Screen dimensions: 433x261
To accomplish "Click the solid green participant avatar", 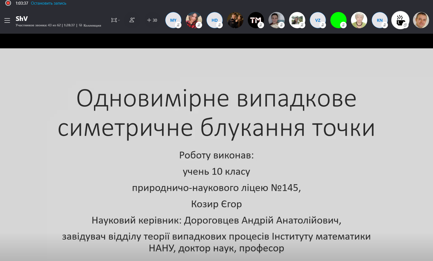I will pyautogui.click(x=338, y=20).
